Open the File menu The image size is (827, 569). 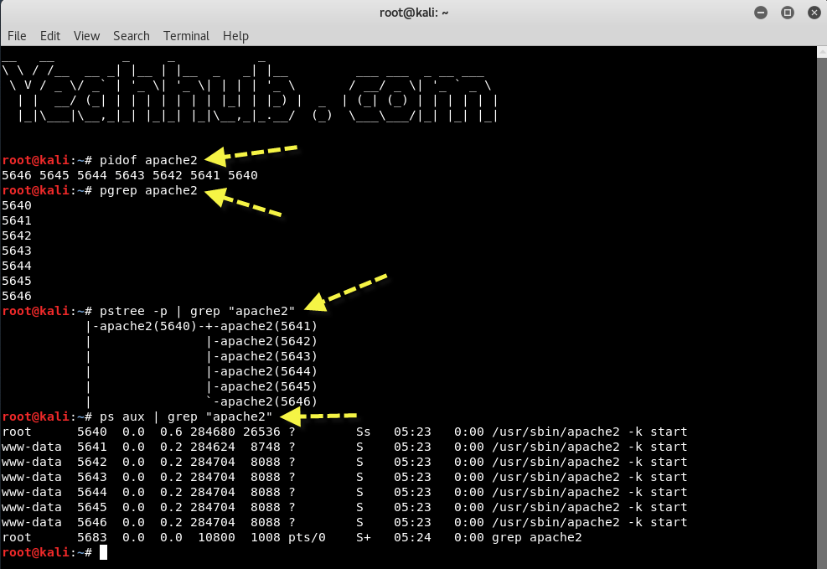(17, 36)
